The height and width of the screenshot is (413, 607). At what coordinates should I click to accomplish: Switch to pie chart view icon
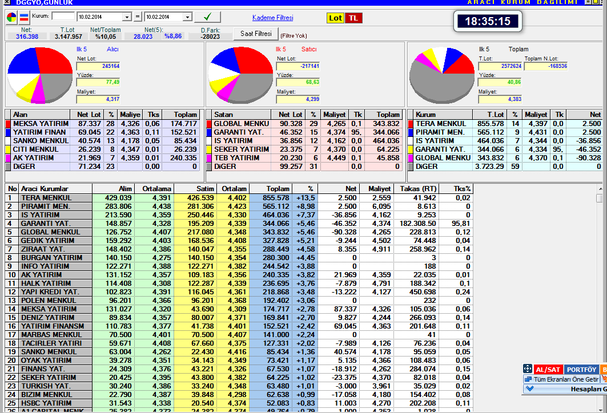click(x=11, y=18)
